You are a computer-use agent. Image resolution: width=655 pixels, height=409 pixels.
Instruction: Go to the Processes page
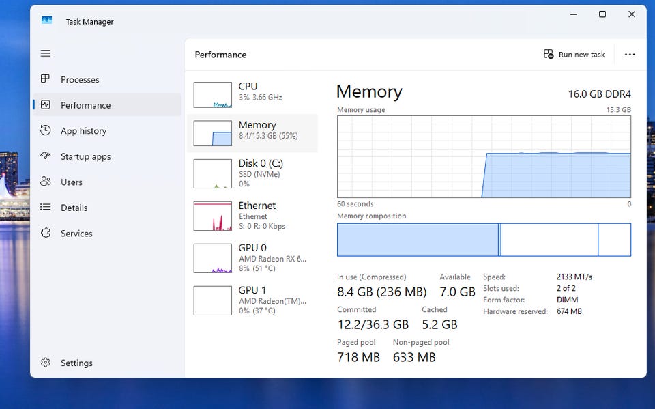point(107,79)
